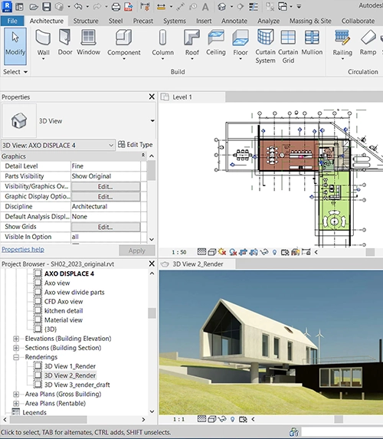Image resolution: width=383 pixels, height=439 pixels.
Task: Open the Structure ribbon tab
Action: tap(86, 21)
